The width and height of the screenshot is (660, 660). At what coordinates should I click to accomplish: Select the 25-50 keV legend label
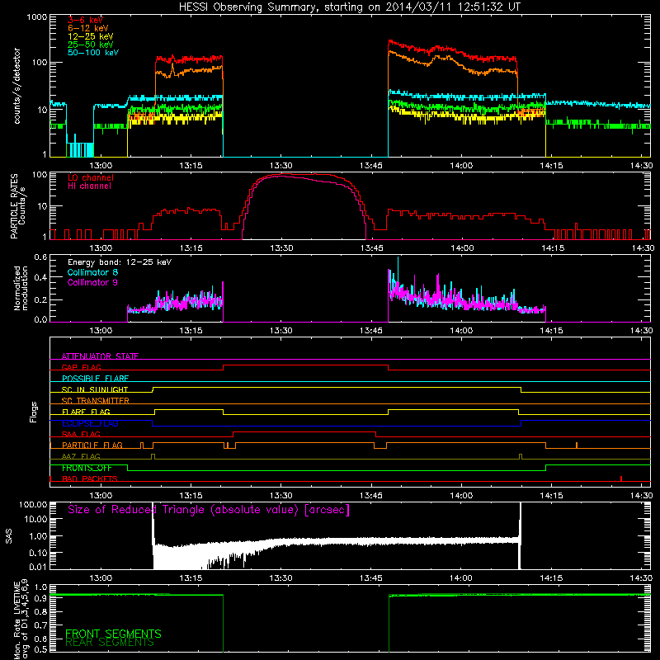coord(91,45)
